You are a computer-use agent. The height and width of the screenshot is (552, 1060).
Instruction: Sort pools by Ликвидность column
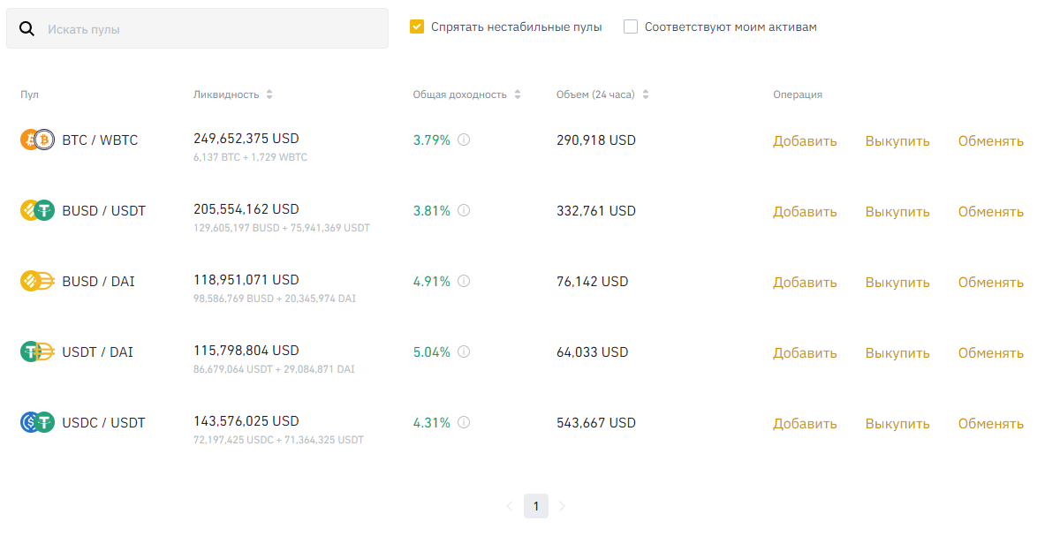pos(269,95)
